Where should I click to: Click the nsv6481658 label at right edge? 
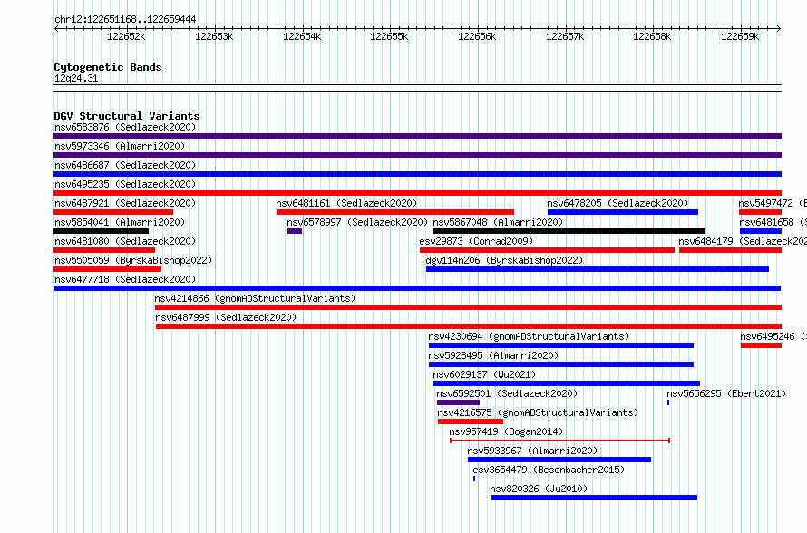point(773,222)
